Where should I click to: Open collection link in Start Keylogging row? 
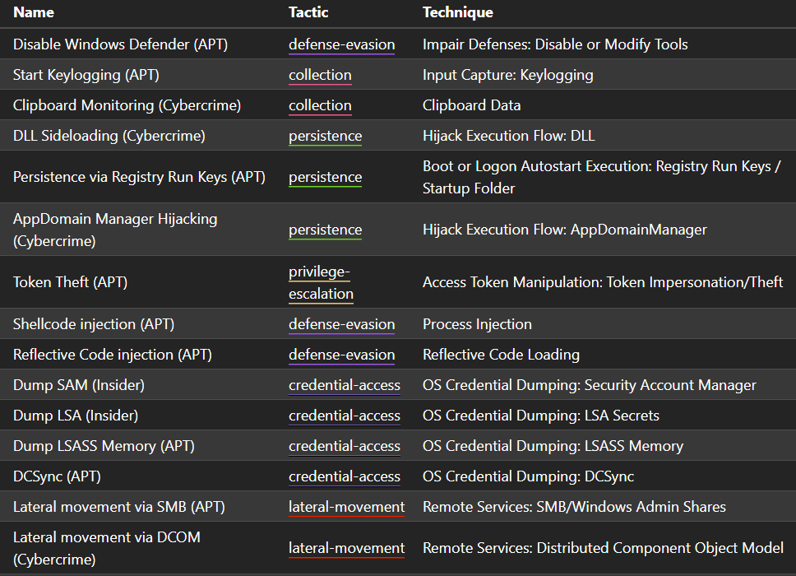pos(320,75)
